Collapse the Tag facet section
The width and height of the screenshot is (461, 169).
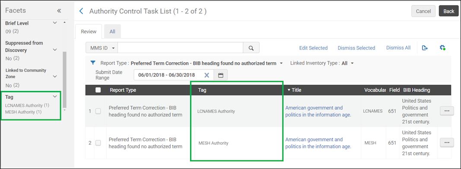55,97
